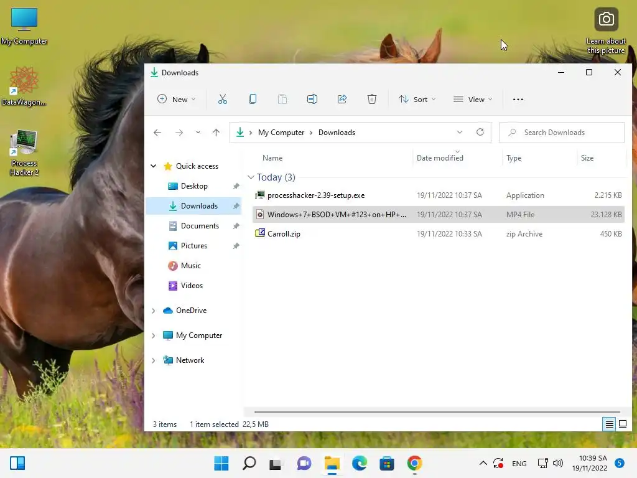The image size is (637, 478).
Task: Click Downloads in address breadcrumb
Action: point(337,133)
